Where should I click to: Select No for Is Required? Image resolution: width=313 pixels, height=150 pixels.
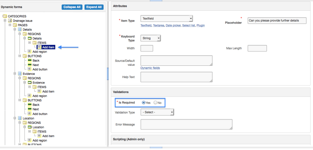point(155,103)
